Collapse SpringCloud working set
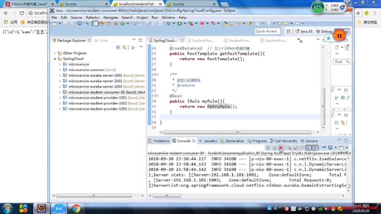Viewport: 381px width, 214px height. point(55,59)
